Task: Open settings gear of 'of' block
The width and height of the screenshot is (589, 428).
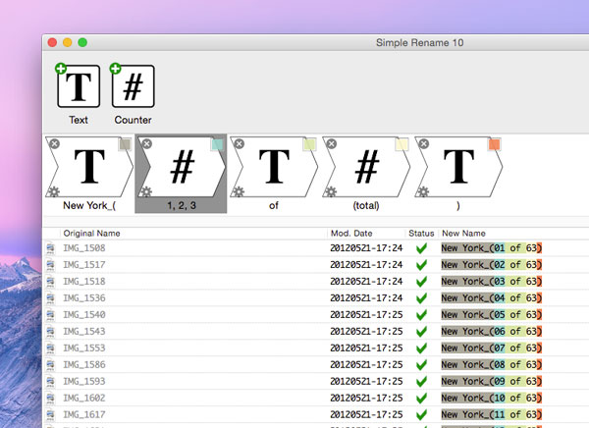Action: tap(239, 191)
